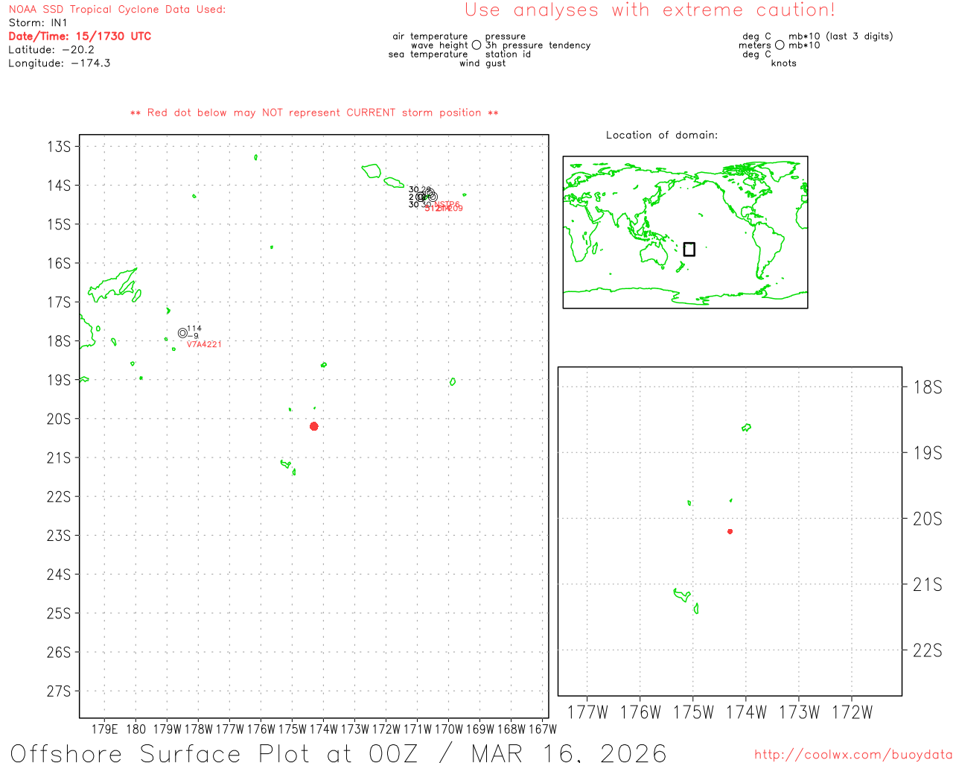This screenshot has height=763, width=953.
Task: Click the station legend circle beside 'wave height'
Action: tap(476, 45)
